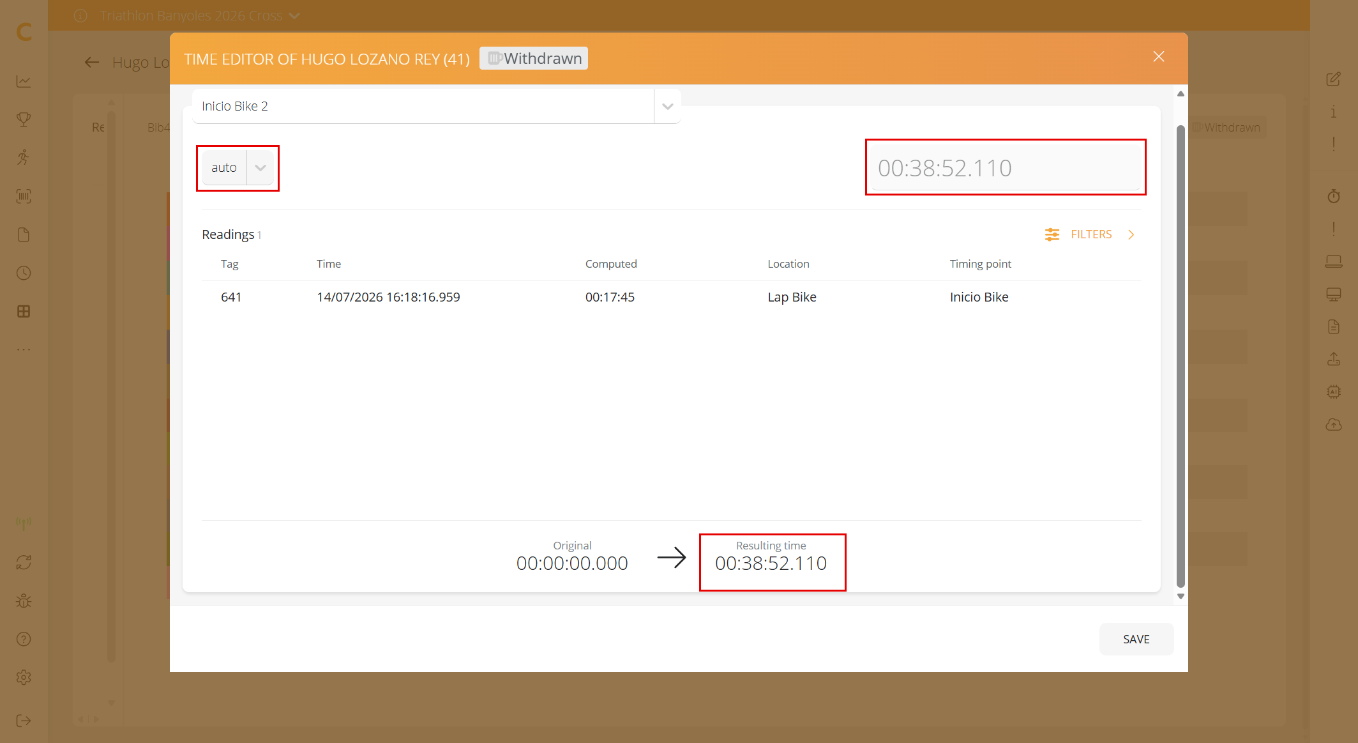Click the time input field 00:38:52.110
This screenshot has width=1358, height=743.
[1006, 167]
